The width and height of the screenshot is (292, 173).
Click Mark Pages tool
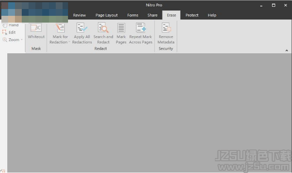pyautogui.click(x=121, y=33)
